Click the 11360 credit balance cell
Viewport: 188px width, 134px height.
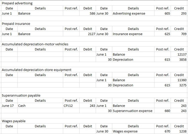pos(179,80)
